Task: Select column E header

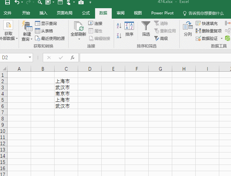Action: (x=113, y=69)
